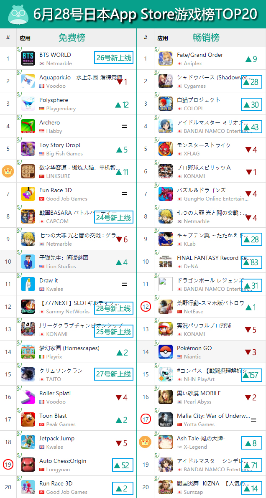Image resolution: width=266 pixels, height=498 pixels.
Task: Click the Toon Blast bear icon
Action: pos(28,419)
